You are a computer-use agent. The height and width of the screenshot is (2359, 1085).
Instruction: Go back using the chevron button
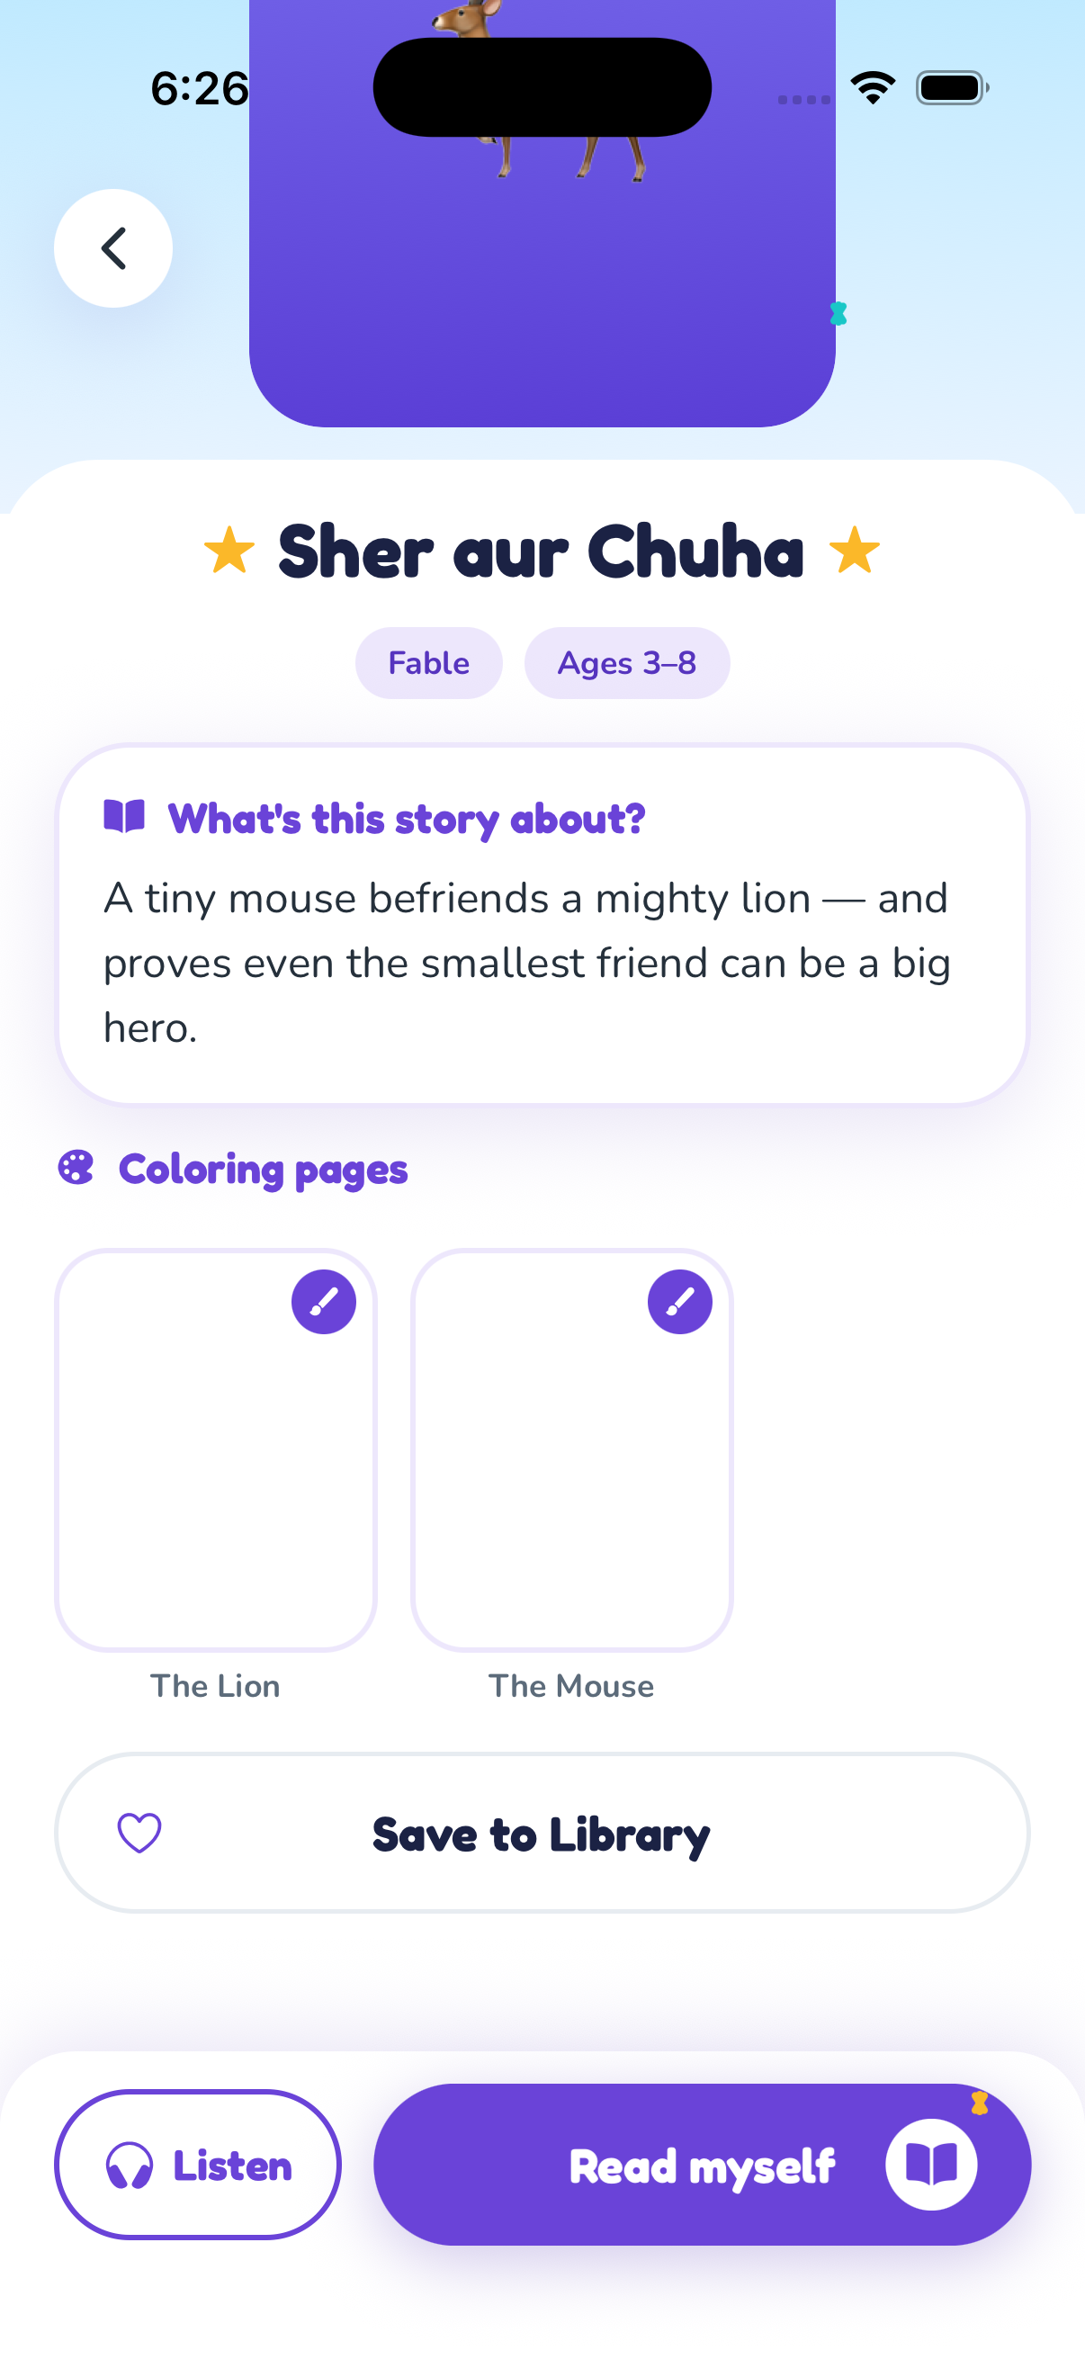coord(112,248)
